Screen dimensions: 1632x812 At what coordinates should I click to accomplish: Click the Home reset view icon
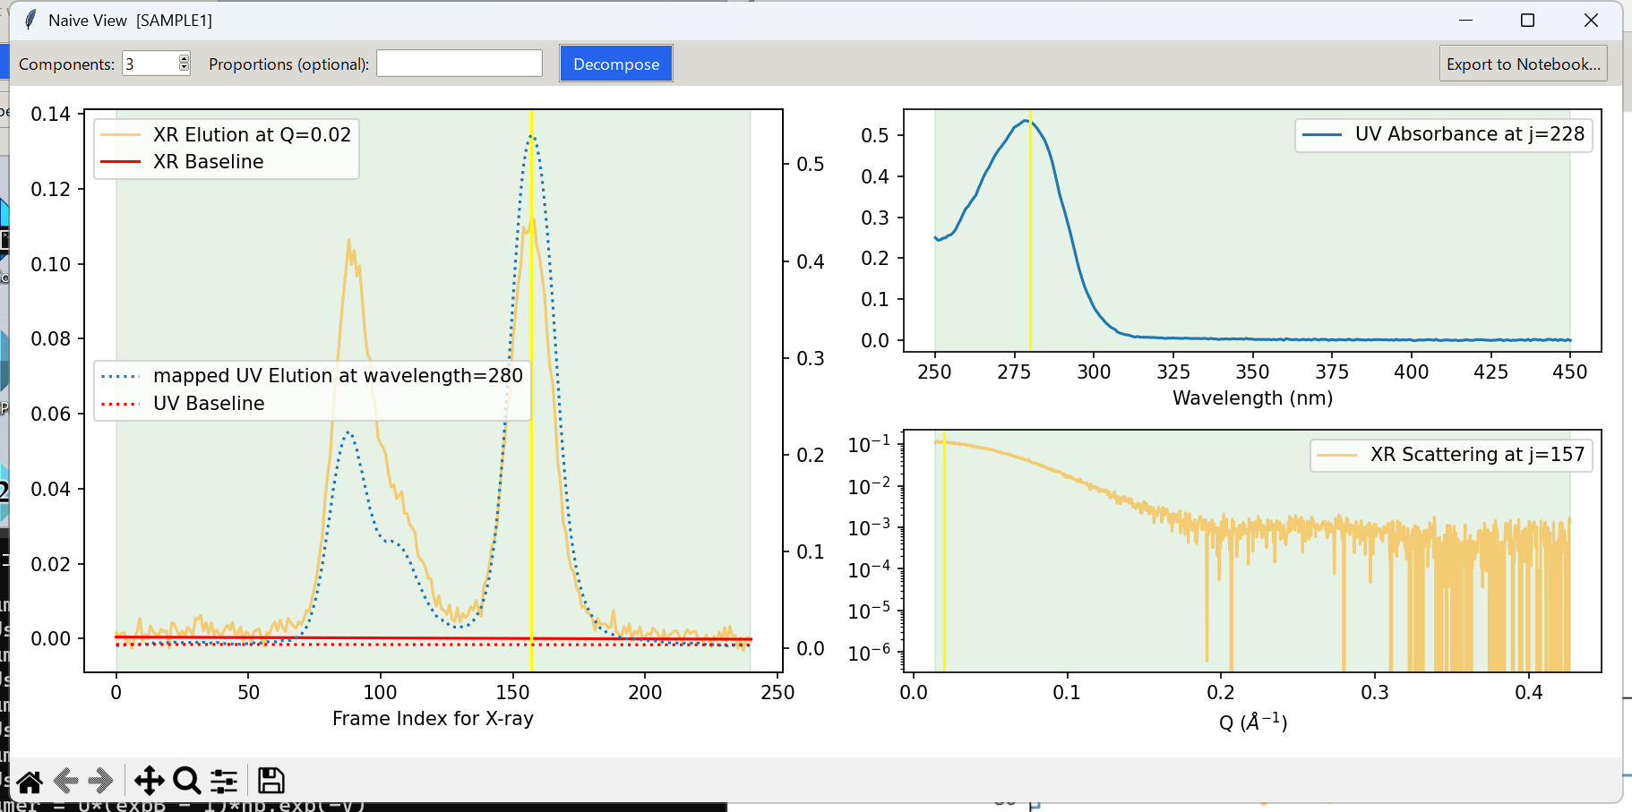[x=30, y=782]
